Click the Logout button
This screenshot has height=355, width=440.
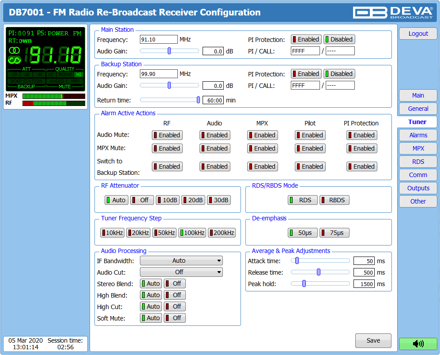tap(418, 34)
